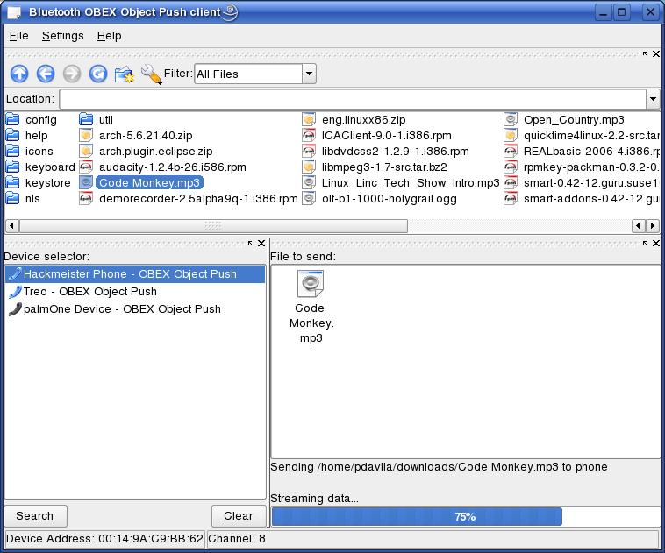Select Treo - OBEX Object Push device
The width and height of the screenshot is (665, 553).
pos(89,292)
